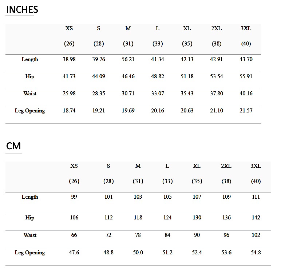
Task: Click Leg Opening label in inches table
Action: tap(30, 111)
